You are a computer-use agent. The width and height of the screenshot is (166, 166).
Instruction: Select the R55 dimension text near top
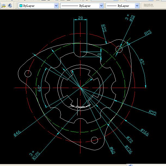(104, 28)
